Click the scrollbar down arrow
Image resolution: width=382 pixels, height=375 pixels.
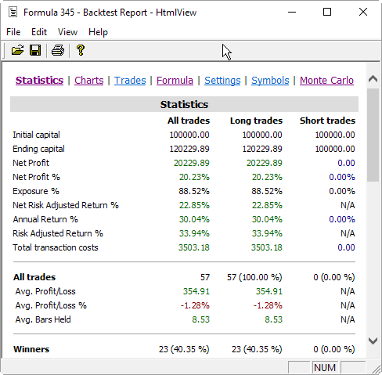tap(373, 341)
